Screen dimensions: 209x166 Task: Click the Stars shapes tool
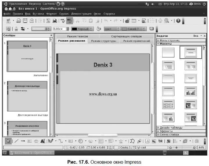(x=121, y=141)
